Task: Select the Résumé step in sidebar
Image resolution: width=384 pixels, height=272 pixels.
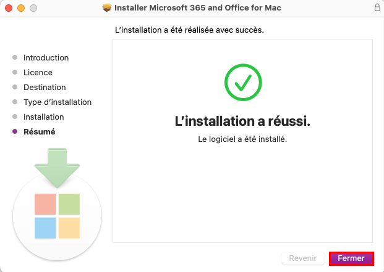Action: (40, 131)
